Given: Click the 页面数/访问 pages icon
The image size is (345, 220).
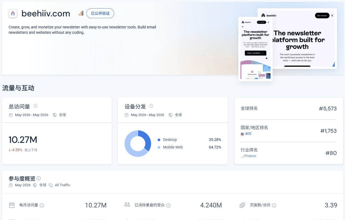Looking at the screenshot, I should tap(242, 205).
